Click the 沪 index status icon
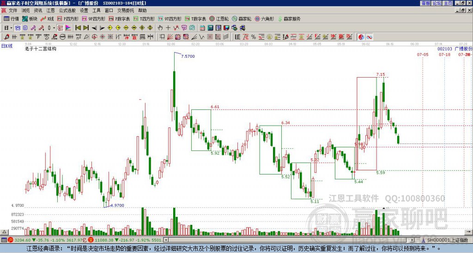Screen dimensions: 473x253 (x=11, y=240)
